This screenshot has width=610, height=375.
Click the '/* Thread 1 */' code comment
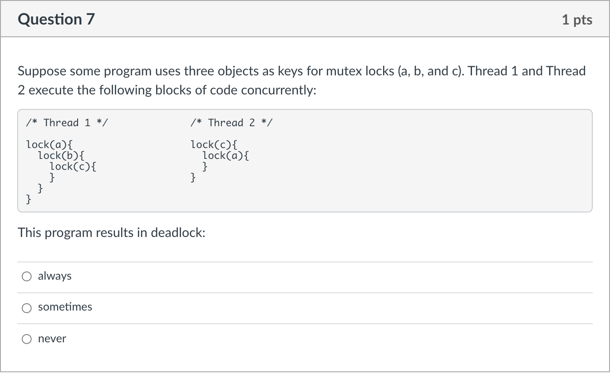[x=67, y=123]
